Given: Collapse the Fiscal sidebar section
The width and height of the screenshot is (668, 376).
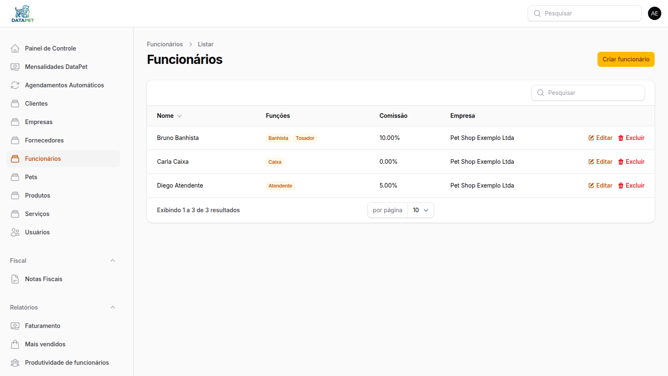Looking at the screenshot, I should coord(113,261).
